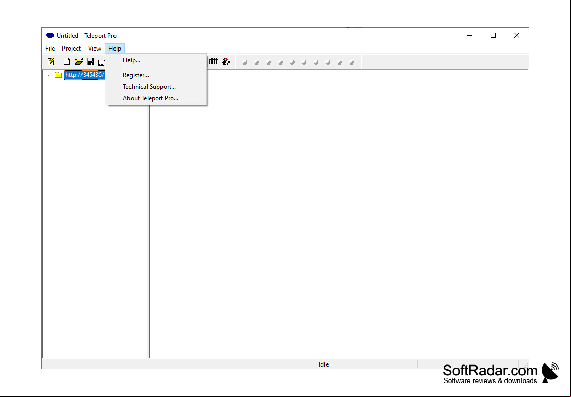Open an existing project with folder icon
571x397 pixels.
click(x=78, y=61)
